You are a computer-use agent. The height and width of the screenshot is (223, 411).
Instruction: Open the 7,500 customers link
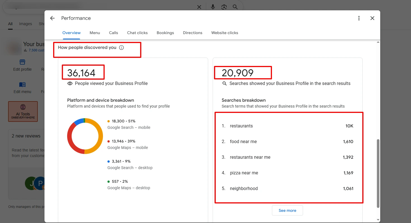tap(36, 50)
